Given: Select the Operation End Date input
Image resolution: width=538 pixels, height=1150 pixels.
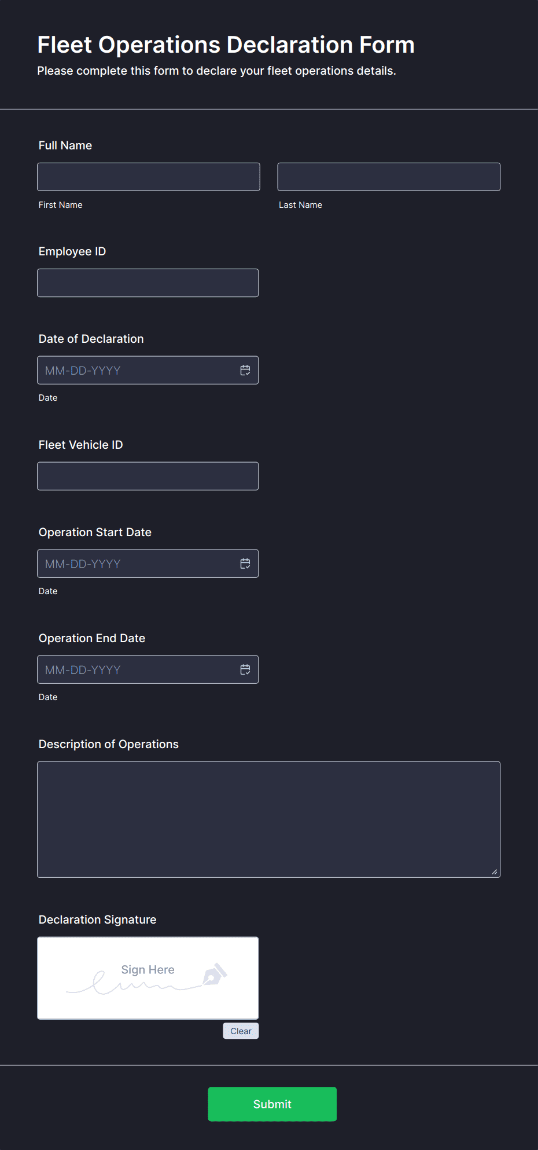Looking at the screenshot, I should point(148,670).
